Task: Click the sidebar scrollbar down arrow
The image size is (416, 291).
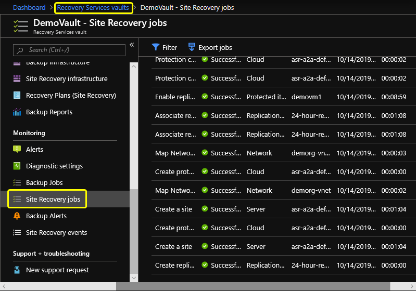Action: point(134,278)
